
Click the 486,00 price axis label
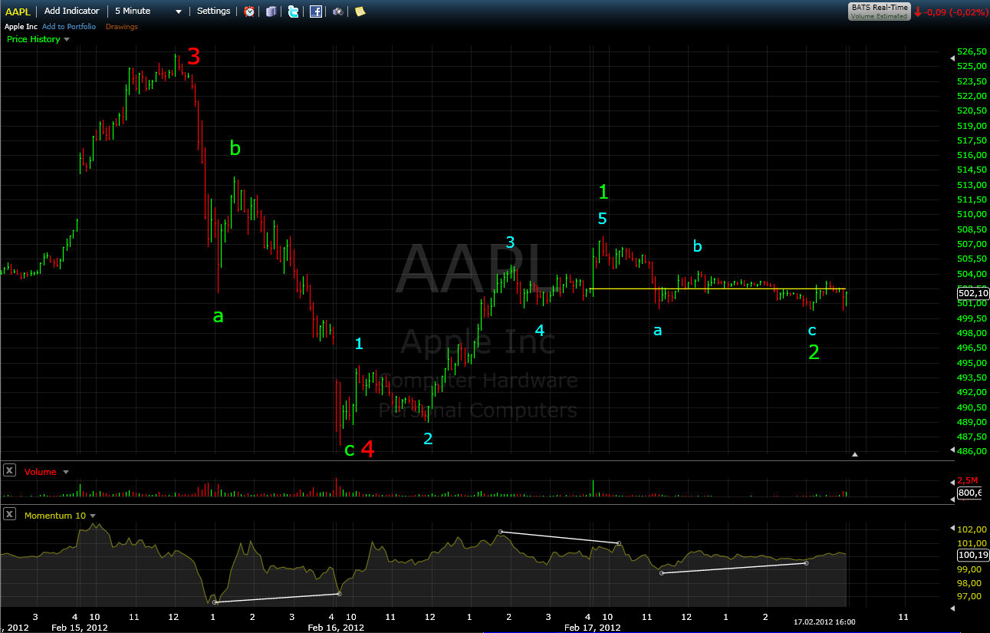point(972,451)
